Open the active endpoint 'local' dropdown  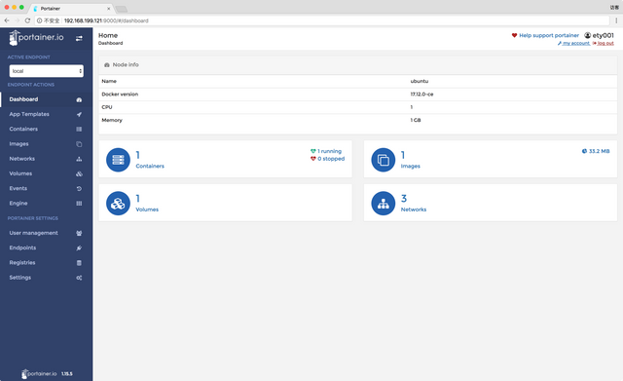46,71
